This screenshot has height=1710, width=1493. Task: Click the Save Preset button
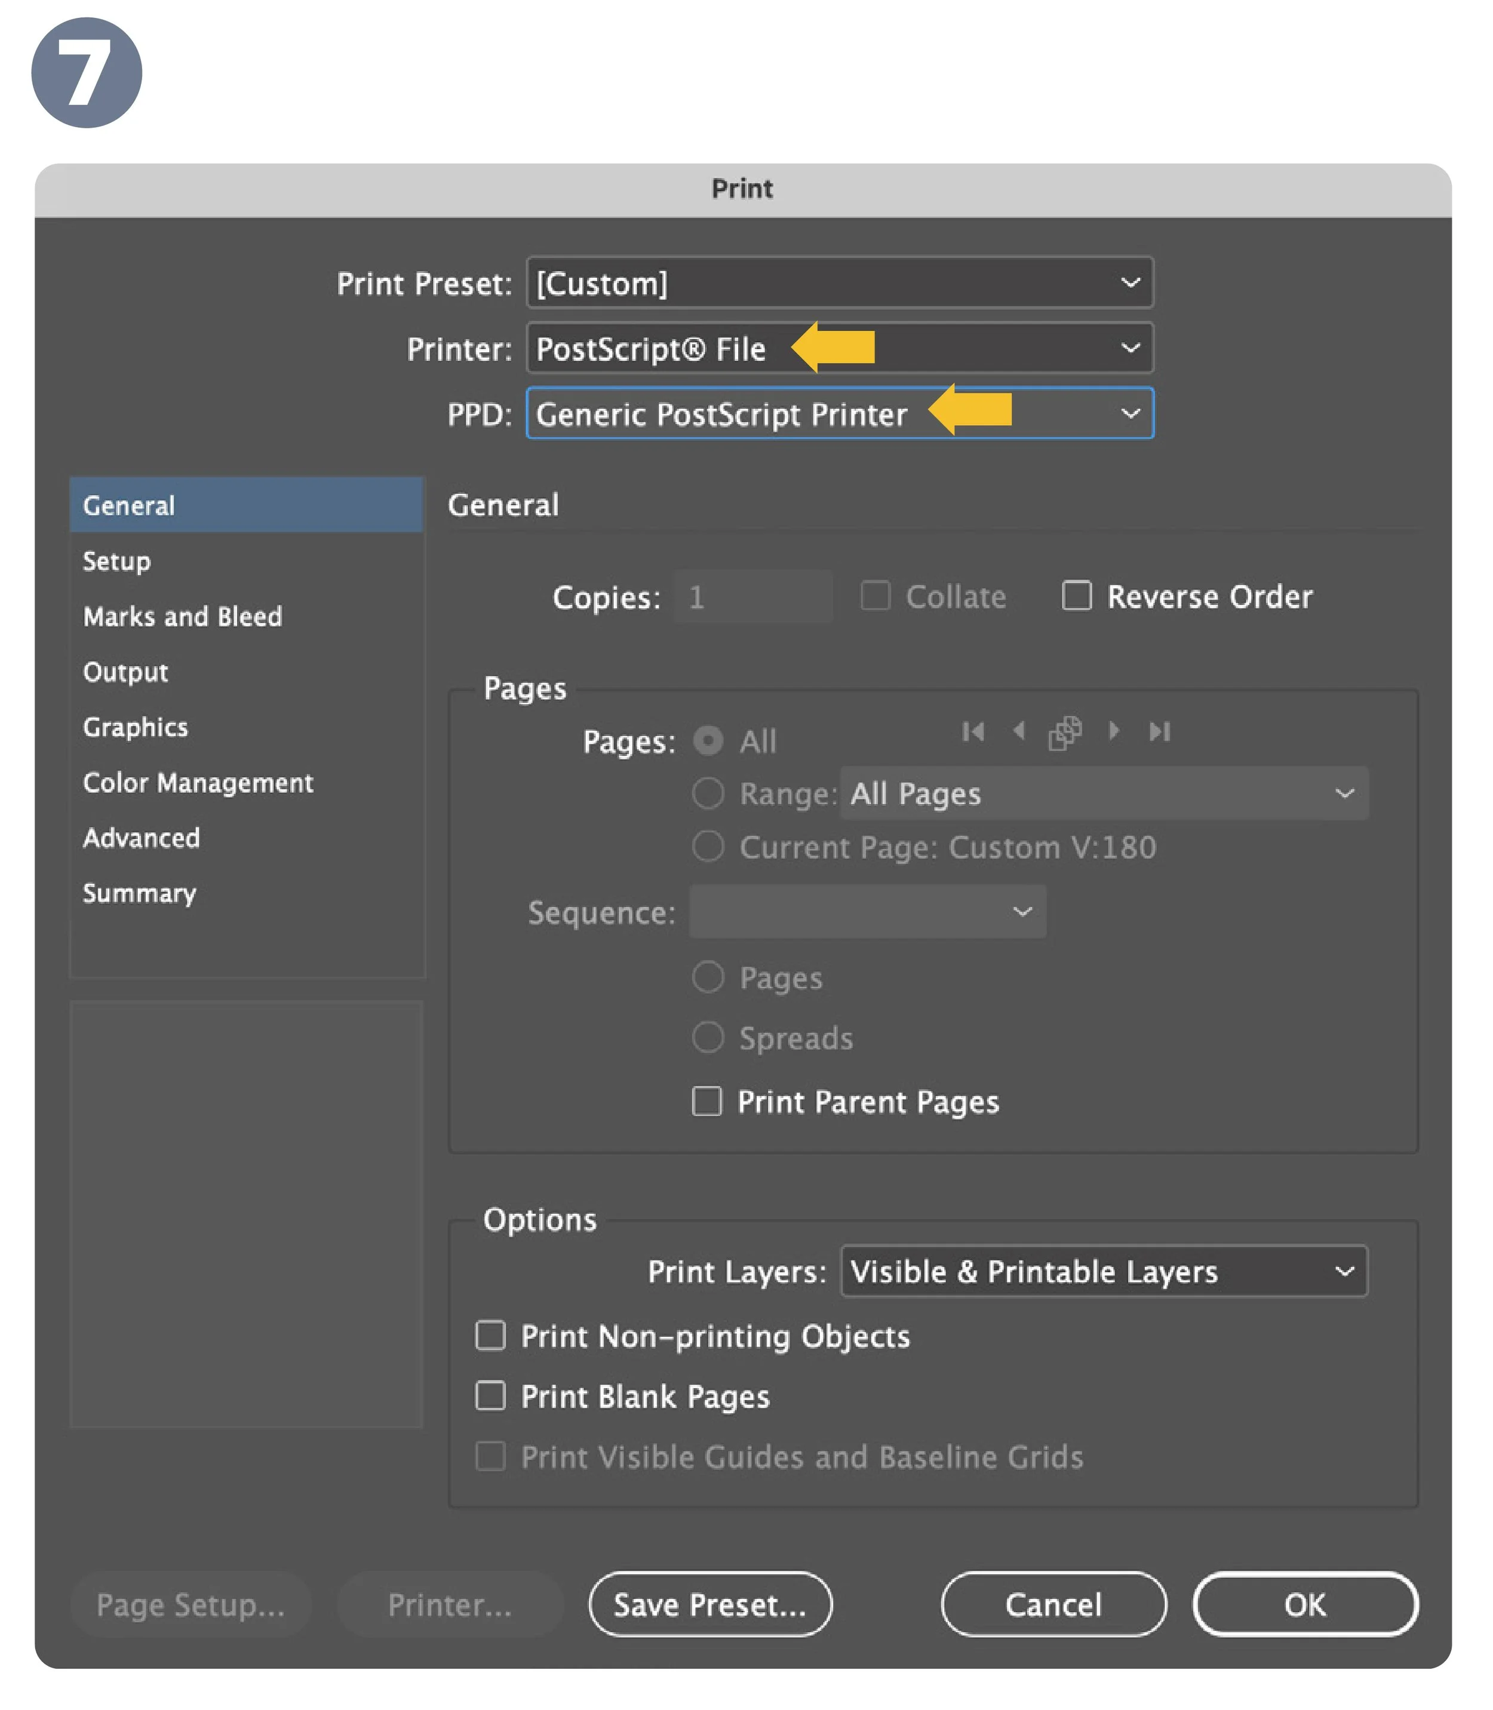709,1605
